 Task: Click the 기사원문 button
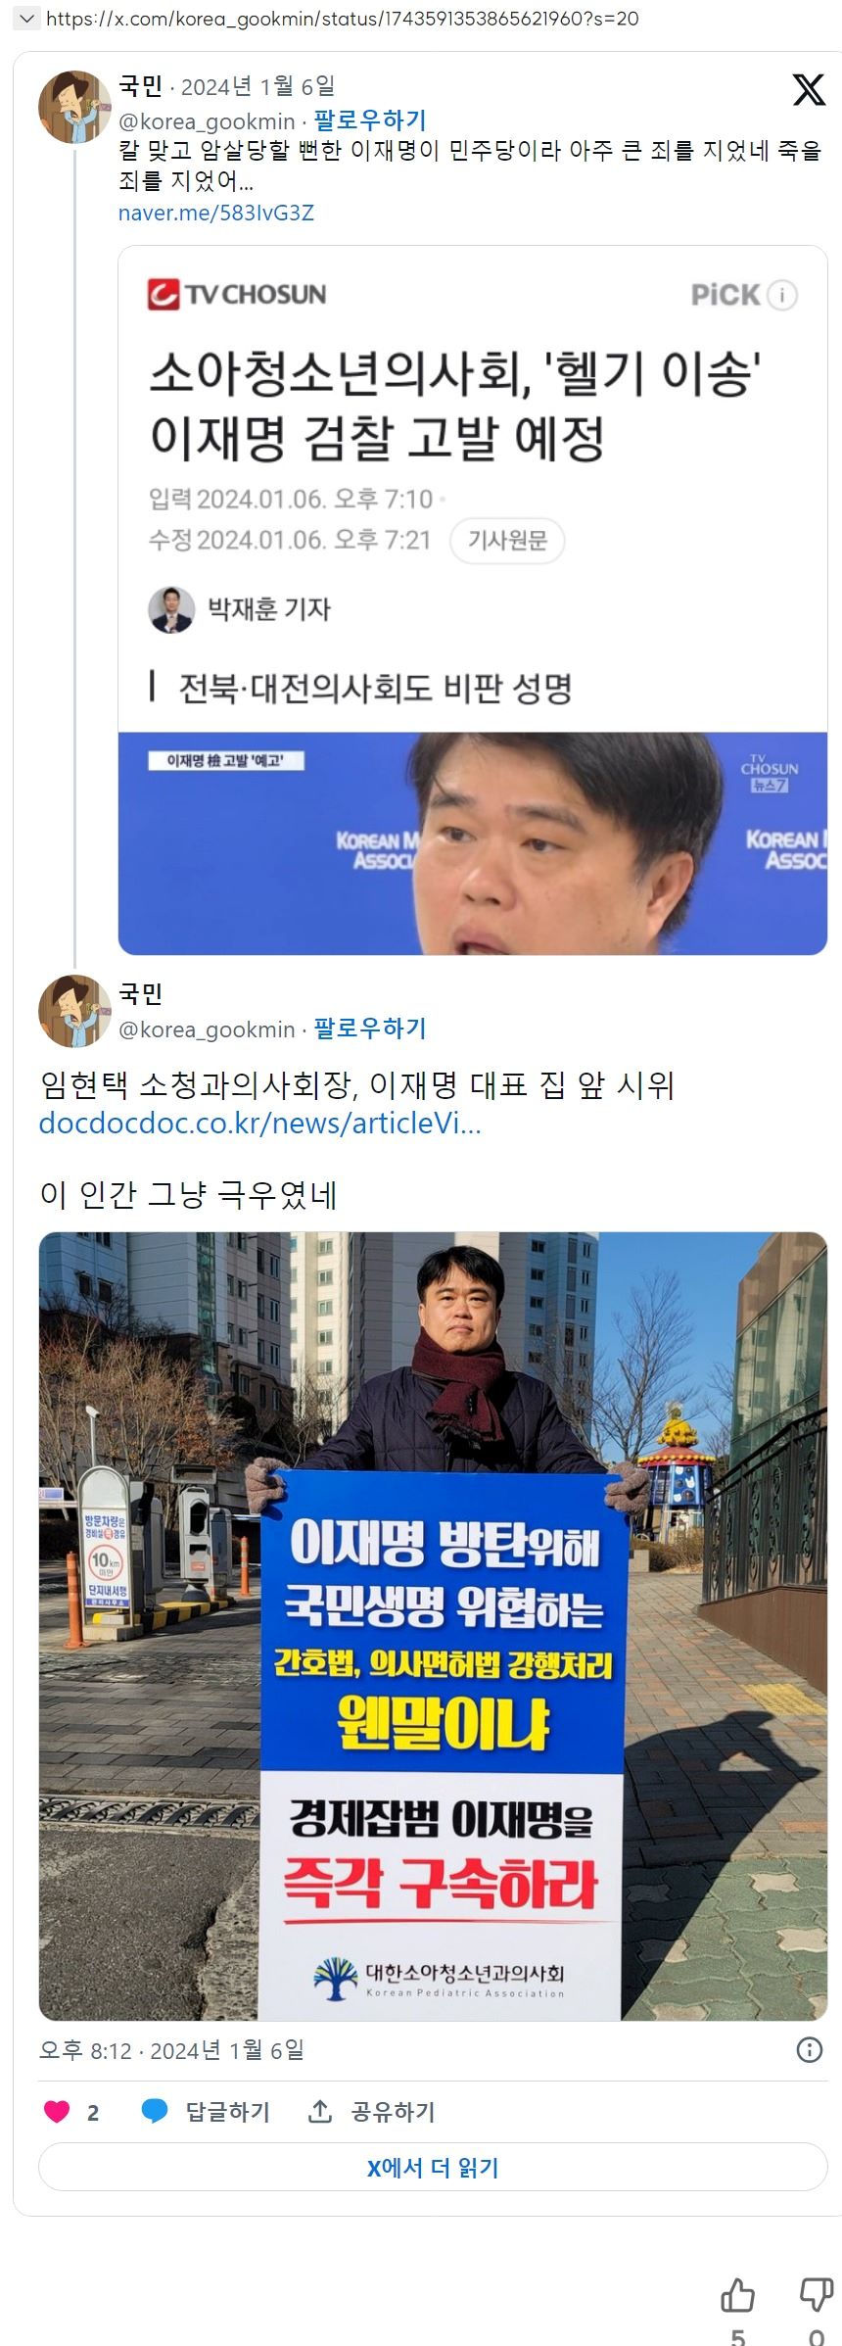[507, 541]
